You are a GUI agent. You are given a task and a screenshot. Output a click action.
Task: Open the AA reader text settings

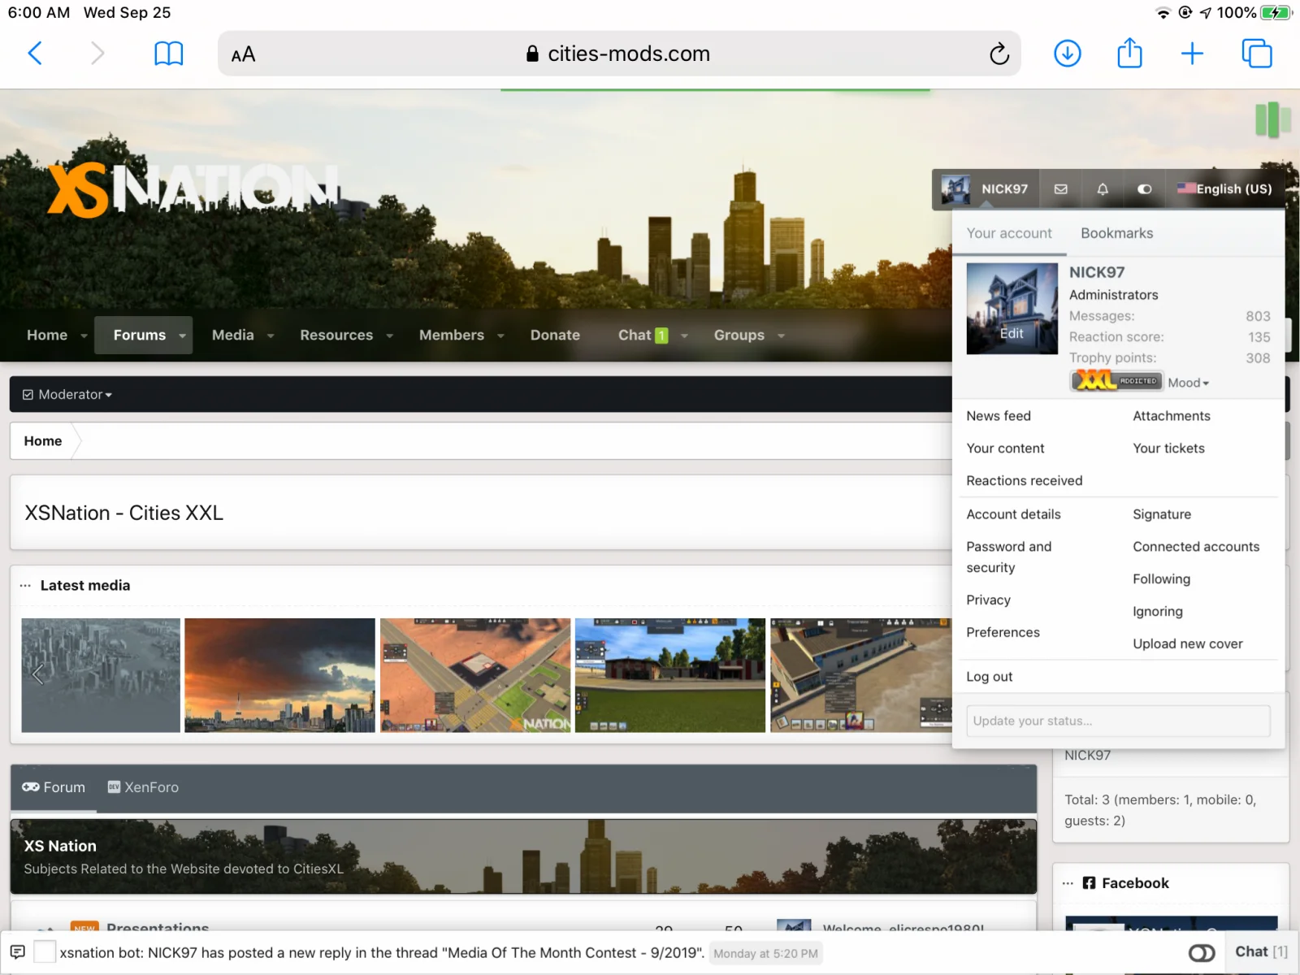(243, 54)
